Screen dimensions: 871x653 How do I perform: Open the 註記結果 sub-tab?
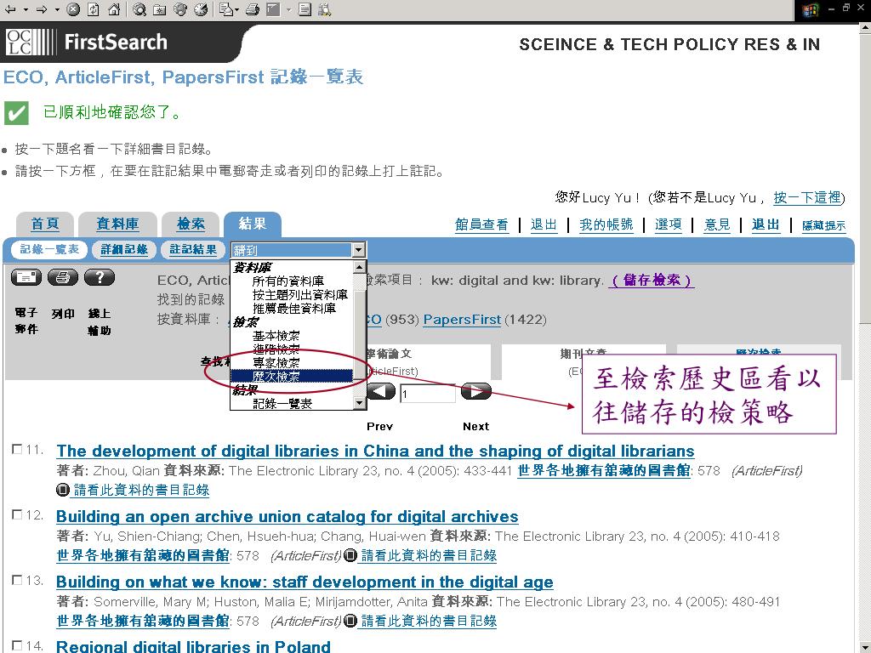(193, 249)
